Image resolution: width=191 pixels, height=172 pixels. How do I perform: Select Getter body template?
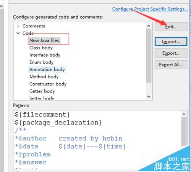click(x=42, y=91)
